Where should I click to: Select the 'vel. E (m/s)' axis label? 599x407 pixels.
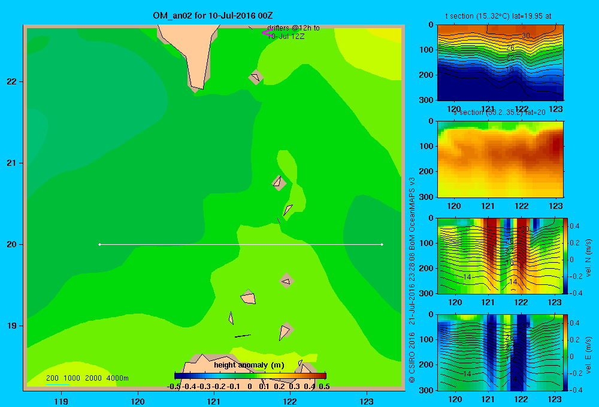tap(589, 355)
